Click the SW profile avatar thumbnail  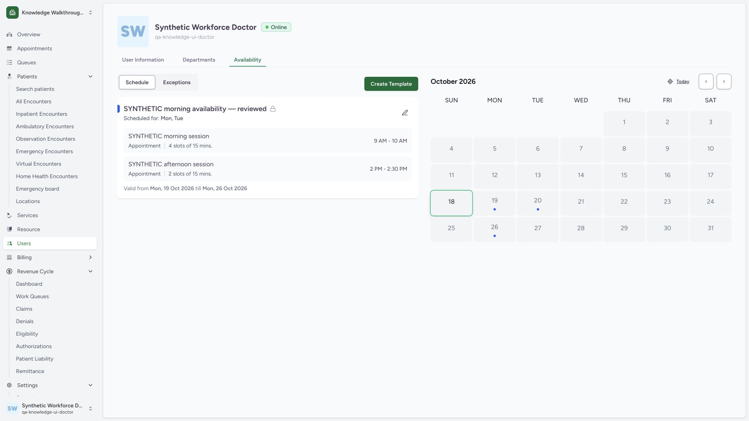point(133,32)
